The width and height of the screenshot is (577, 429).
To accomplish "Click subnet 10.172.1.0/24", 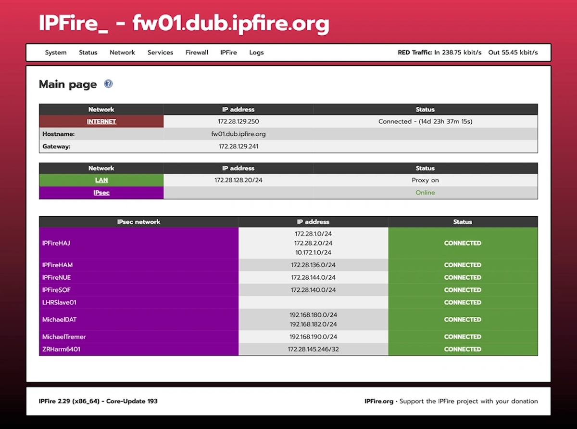I will click(x=313, y=252).
